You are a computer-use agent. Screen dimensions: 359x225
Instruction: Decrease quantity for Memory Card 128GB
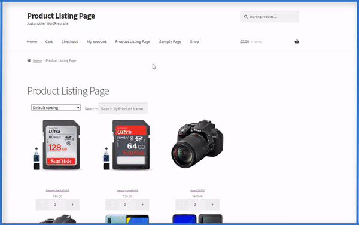click(x=42, y=205)
